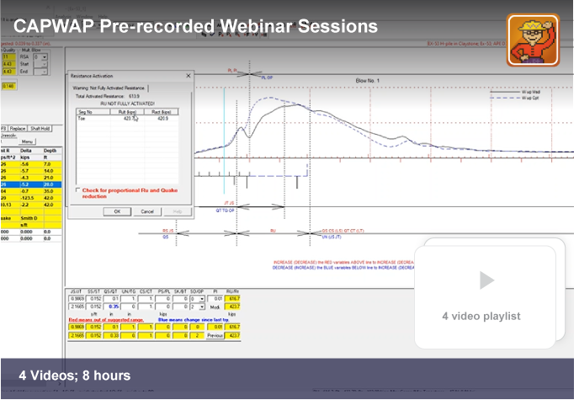Click Cancel in Resistance Activation dialog
The image size is (579, 400).
point(147,211)
